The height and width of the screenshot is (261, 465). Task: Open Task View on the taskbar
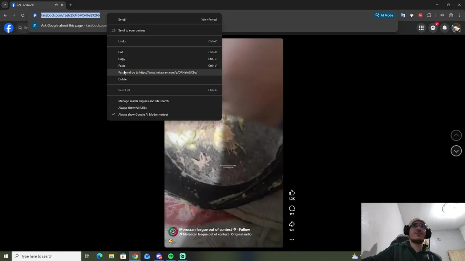[x=87, y=256]
